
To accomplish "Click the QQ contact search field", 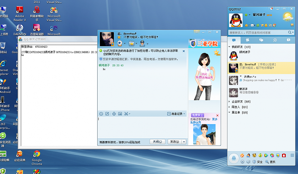I will [258, 32].
